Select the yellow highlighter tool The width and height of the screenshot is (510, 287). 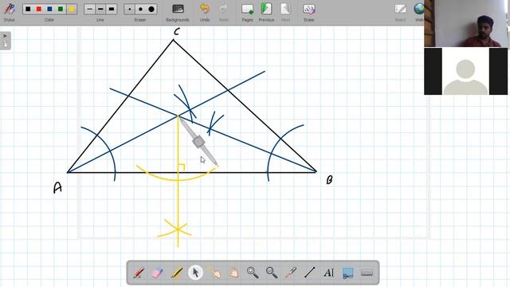177,273
